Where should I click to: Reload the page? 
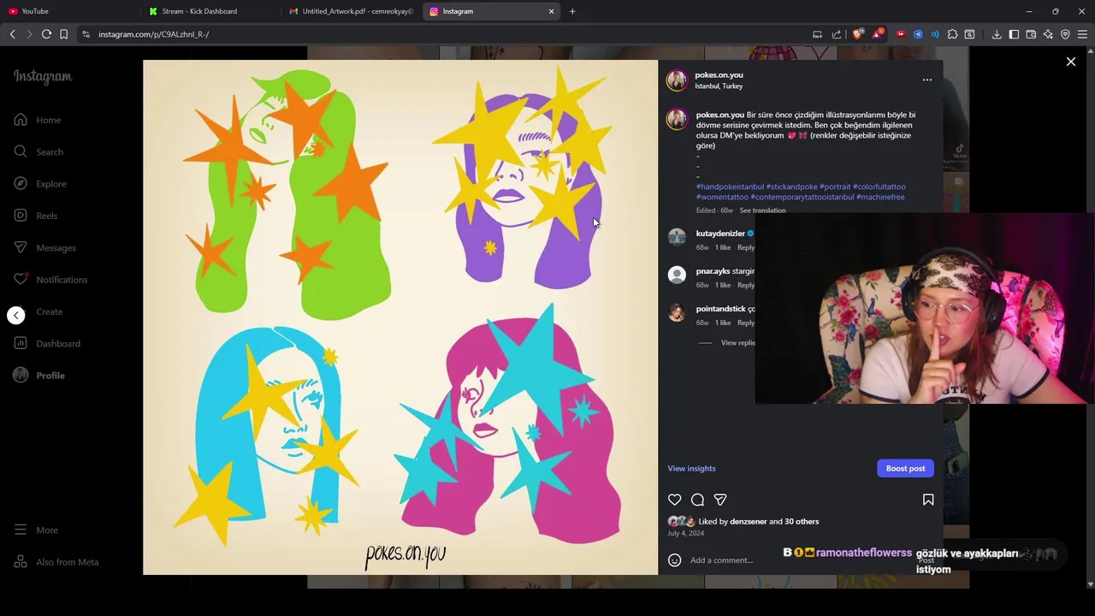click(46, 34)
